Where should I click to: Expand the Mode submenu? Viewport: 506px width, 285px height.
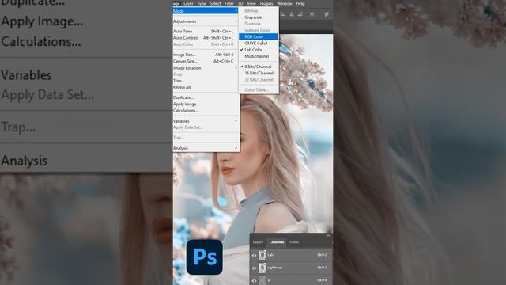(206, 11)
